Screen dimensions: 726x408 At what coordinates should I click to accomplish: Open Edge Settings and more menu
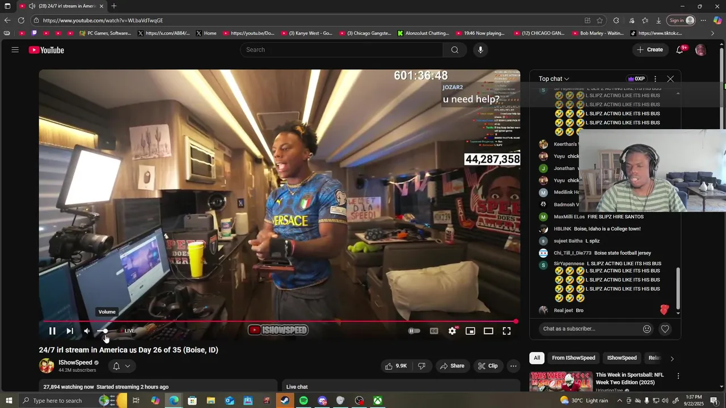click(703, 20)
